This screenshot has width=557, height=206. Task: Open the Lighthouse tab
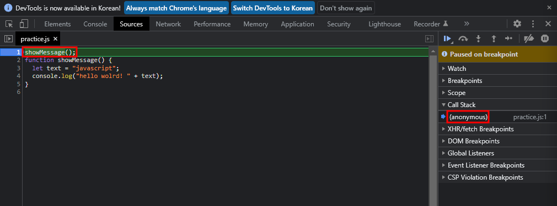click(x=385, y=24)
